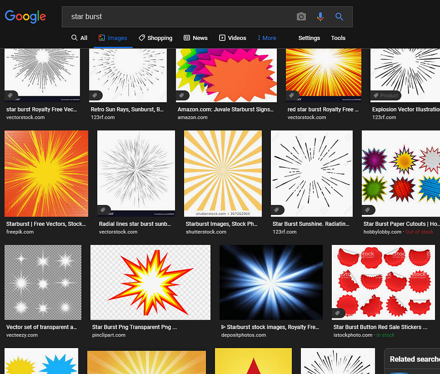Open the blue glowing starburst depositphotos thumbnail
This screenshot has height=374, width=440.
coord(271,282)
